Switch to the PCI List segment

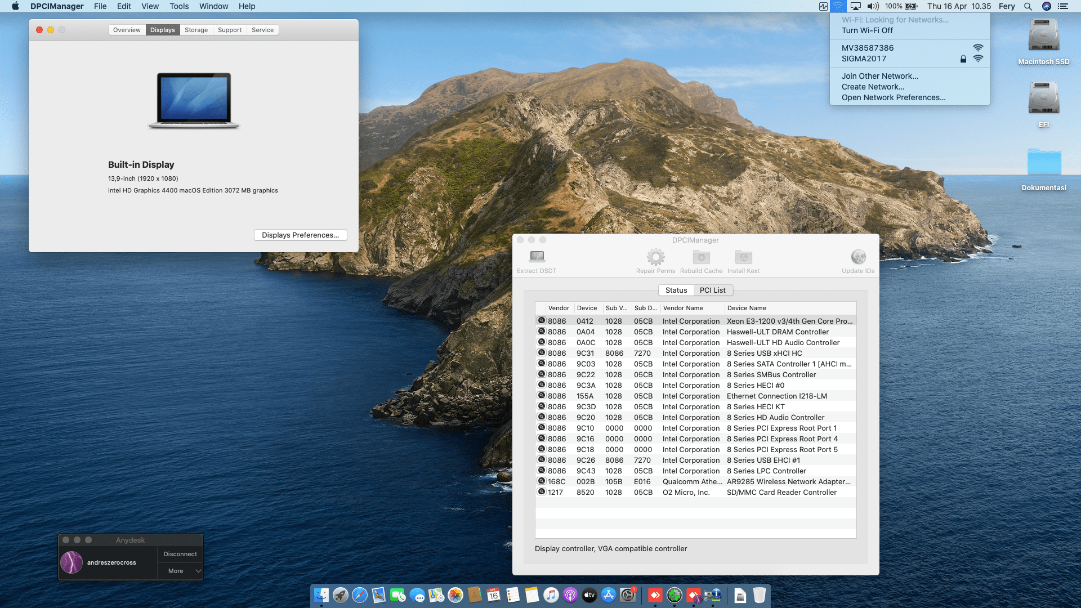pos(712,290)
